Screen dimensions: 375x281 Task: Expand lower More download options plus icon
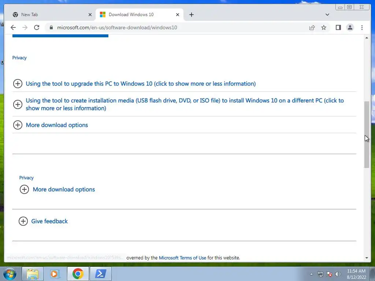(24, 189)
